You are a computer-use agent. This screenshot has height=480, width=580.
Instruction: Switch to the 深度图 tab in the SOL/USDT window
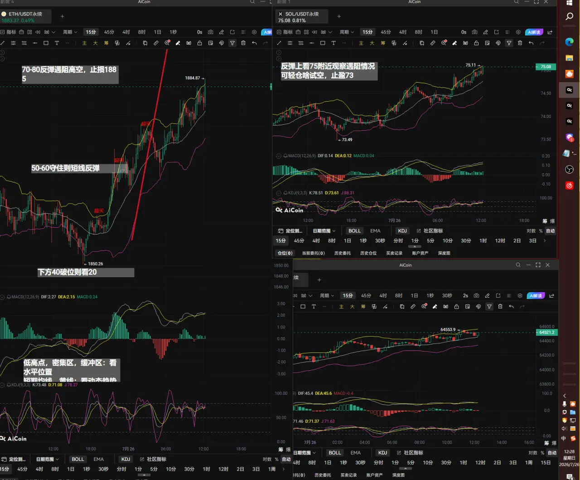444,253
